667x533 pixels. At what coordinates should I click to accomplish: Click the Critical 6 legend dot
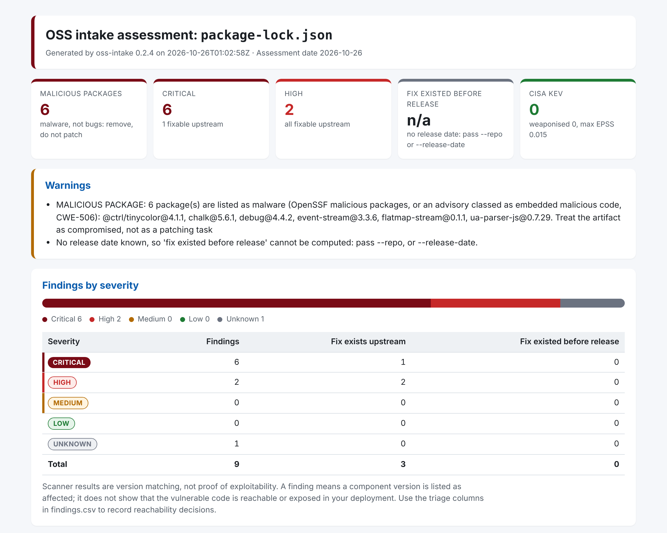point(45,320)
